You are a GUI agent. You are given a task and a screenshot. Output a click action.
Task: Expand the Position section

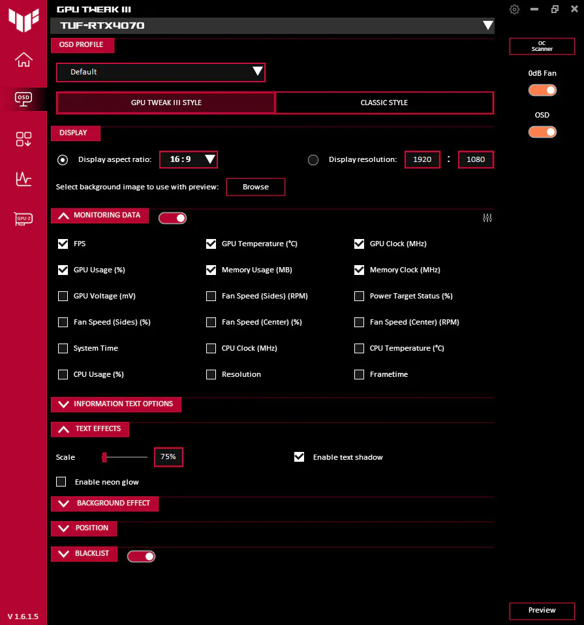[84, 528]
